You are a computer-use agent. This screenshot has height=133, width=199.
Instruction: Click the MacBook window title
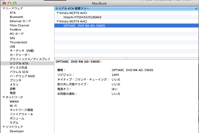(99, 3)
